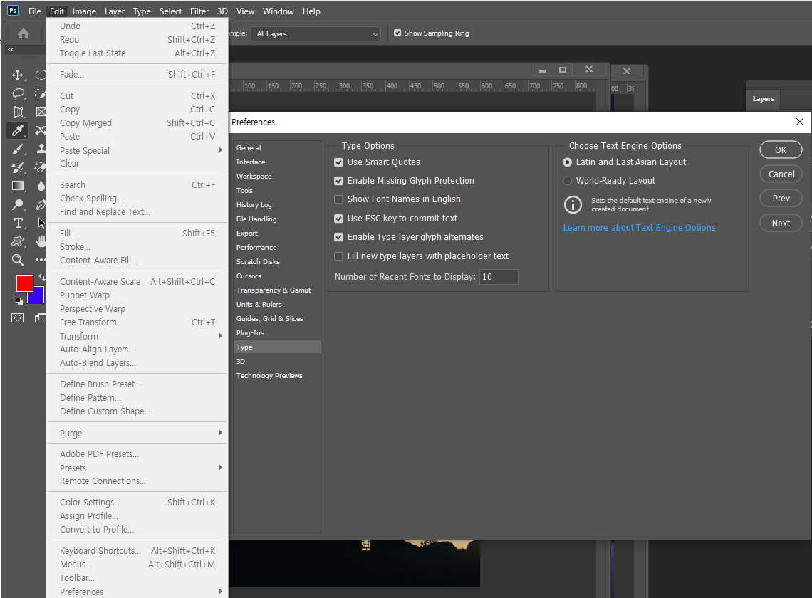
Task: Select the Zoom tool
Action: tap(18, 260)
